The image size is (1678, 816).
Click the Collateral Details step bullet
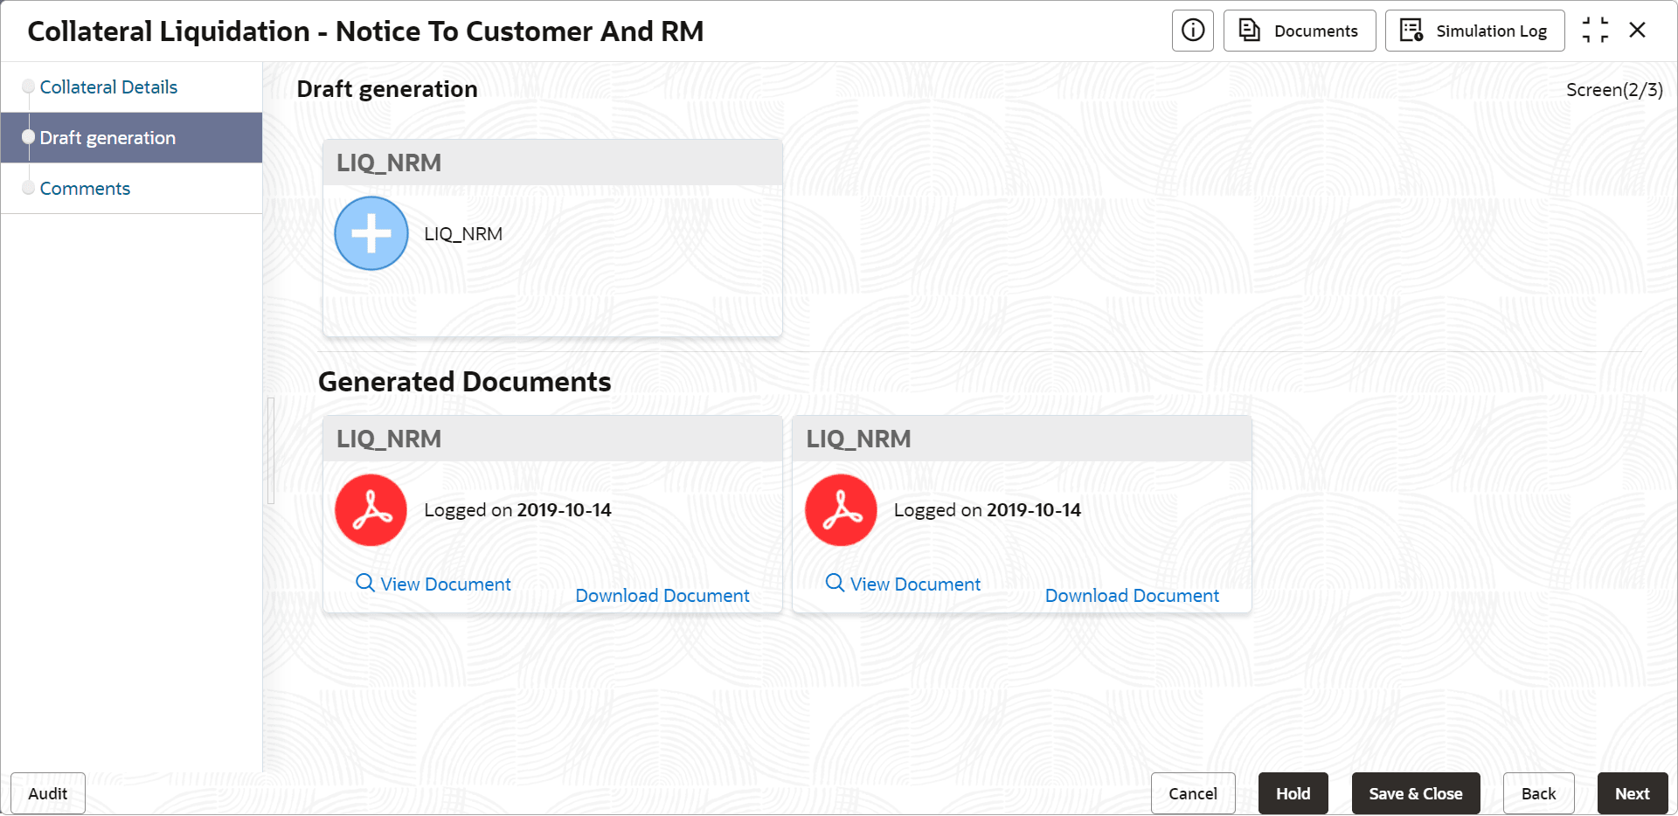[x=28, y=86]
